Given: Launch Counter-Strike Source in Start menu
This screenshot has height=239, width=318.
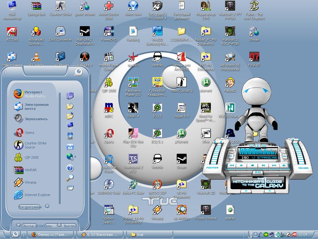Looking at the screenshot, I should coord(30,145).
